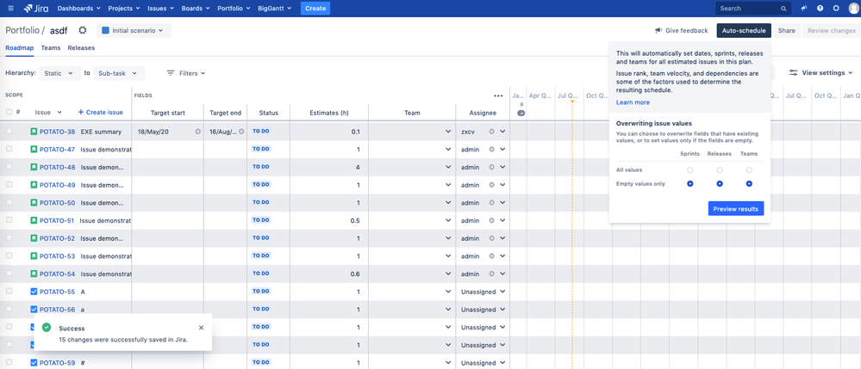Open Jira administration gear in top bar

836,9
